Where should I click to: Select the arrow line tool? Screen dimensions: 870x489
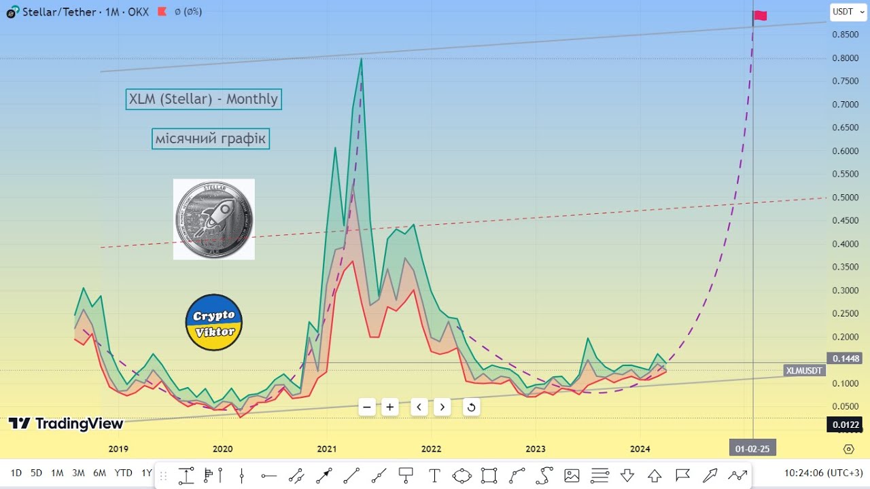[x=324, y=475]
